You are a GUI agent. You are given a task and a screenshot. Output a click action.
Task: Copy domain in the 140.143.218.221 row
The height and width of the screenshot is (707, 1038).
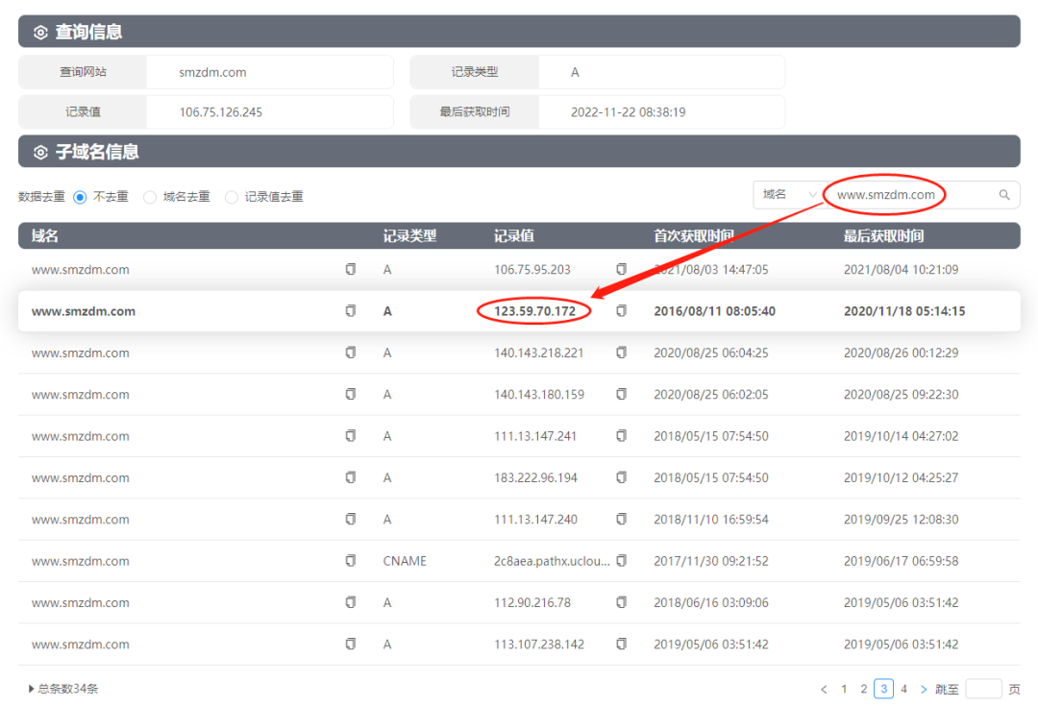pyautogui.click(x=351, y=353)
